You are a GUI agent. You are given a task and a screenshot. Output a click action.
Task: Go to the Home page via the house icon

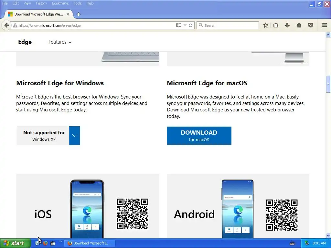[x=299, y=25]
